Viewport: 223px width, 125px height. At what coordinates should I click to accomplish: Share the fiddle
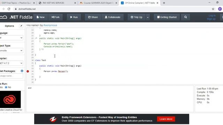[93, 17]
